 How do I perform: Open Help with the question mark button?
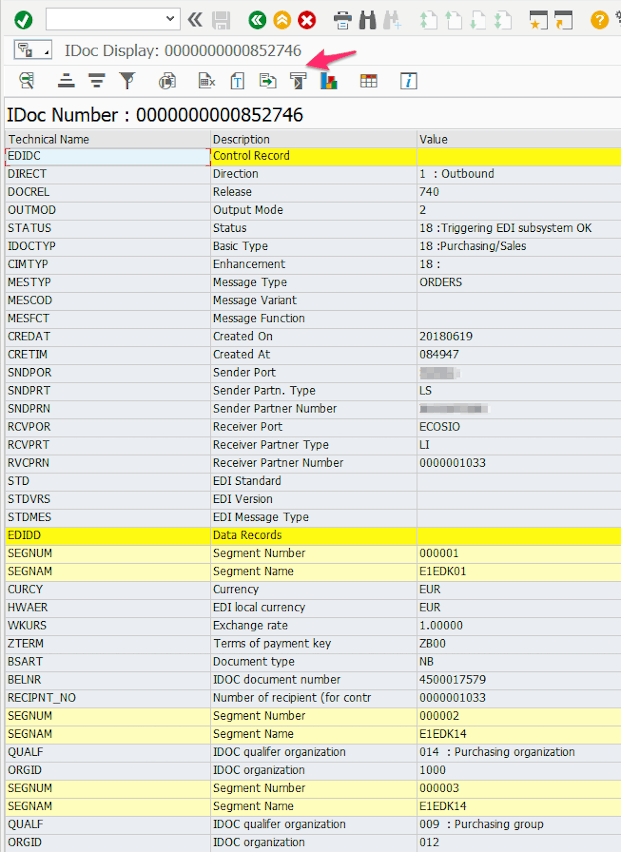[599, 20]
